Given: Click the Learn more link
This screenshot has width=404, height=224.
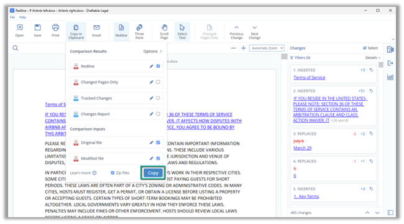Looking at the screenshot, I should (x=80, y=173).
